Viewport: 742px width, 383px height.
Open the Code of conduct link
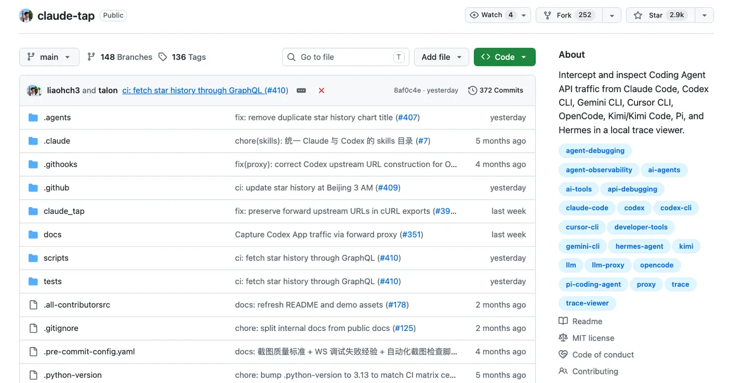pyautogui.click(x=603, y=354)
